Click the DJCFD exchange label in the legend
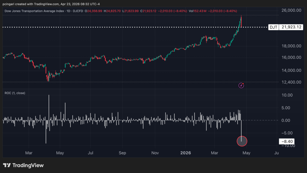 pos(79,11)
